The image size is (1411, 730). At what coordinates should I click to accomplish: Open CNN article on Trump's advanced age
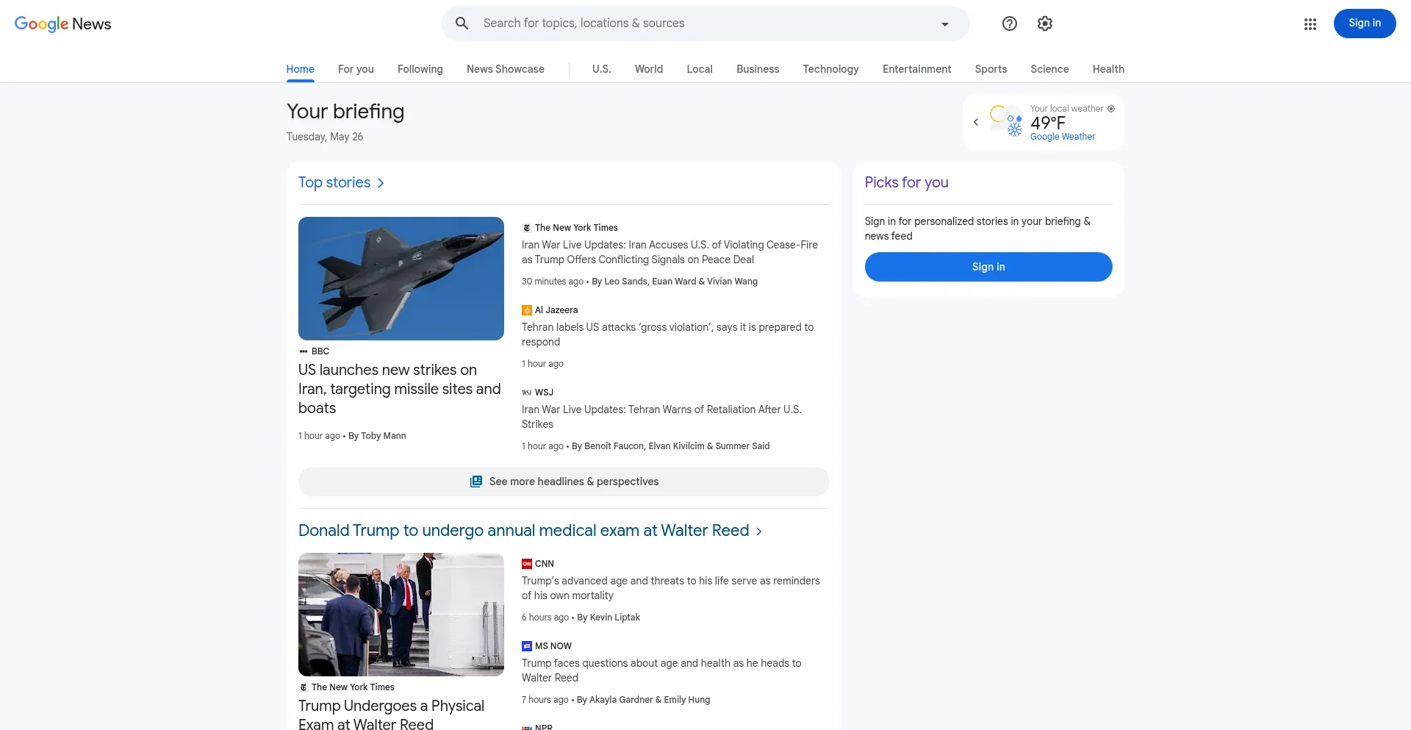coord(671,588)
